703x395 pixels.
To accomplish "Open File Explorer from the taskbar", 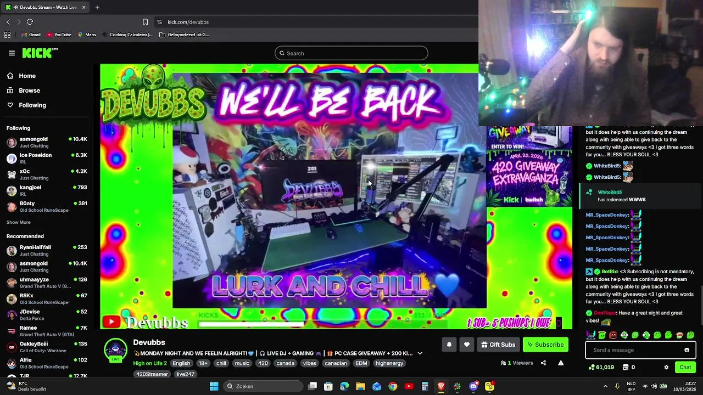I will point(360,386).
